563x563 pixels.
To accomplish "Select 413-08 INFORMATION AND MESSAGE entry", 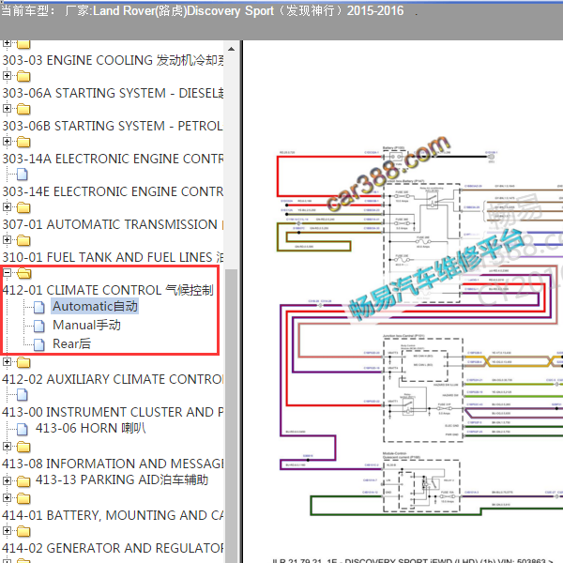I will [113, 464].
